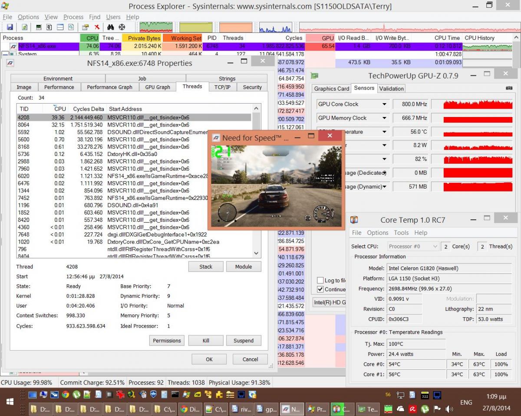Open the Intel(R) HD graphics card dropdown
The image size is (521, 416).
[x=330, y=302]
